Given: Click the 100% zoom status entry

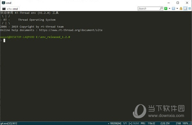Looking at the screenshot, I should (x=185, y=123).
